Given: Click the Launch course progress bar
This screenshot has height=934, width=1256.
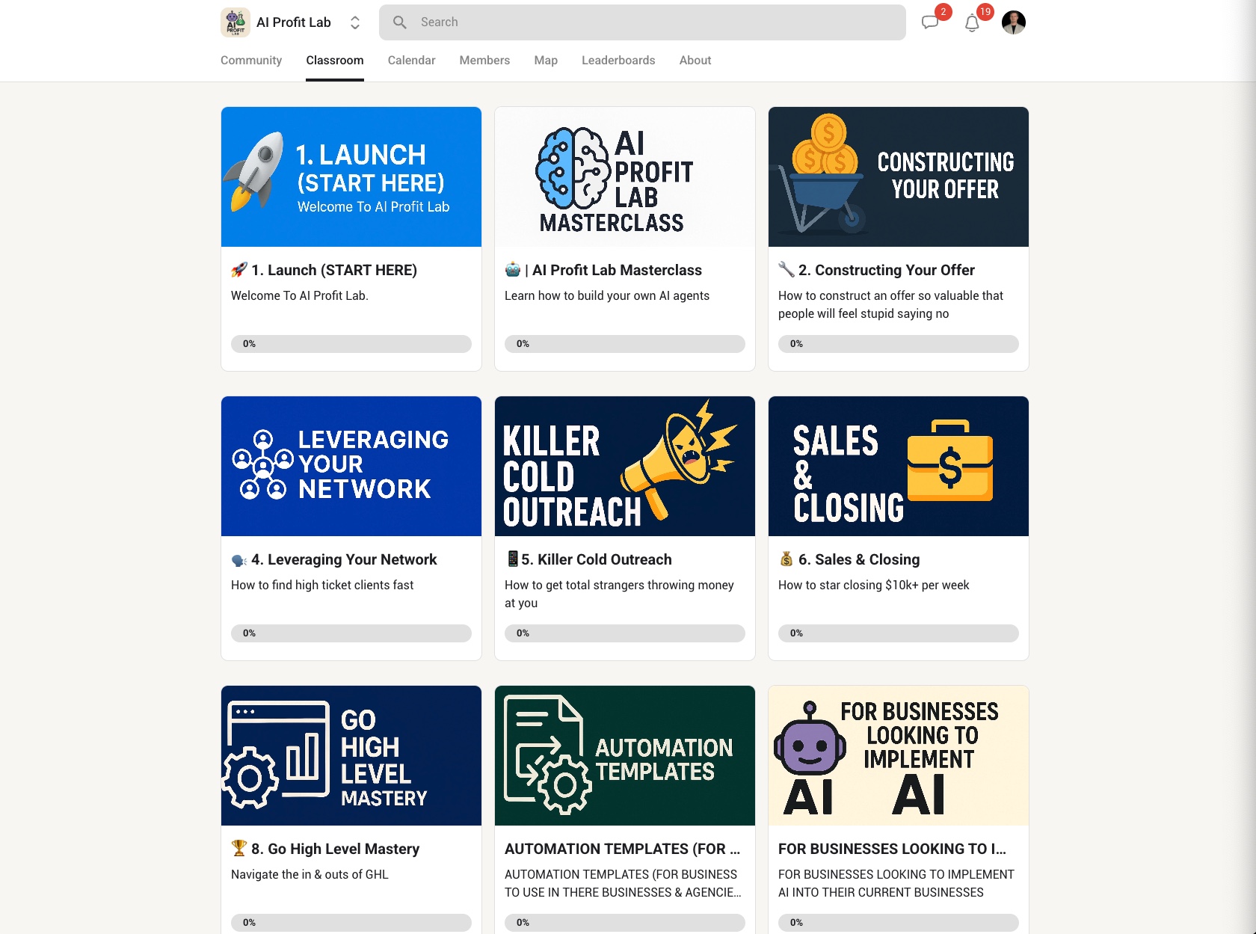Looking at the screenshot, I should tap(351, 344).
